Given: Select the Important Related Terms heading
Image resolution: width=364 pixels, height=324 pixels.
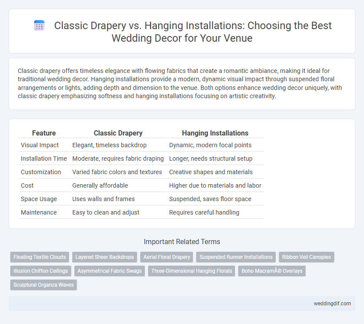Looking at the screenshot, I should 182,241.
